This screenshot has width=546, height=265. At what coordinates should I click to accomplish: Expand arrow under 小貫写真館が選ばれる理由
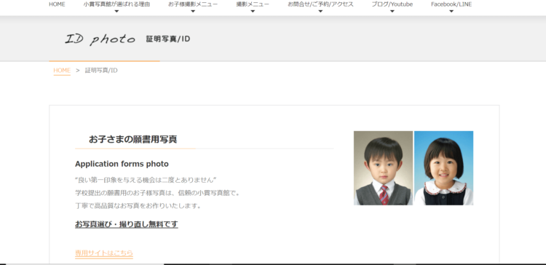click(116, 11)
